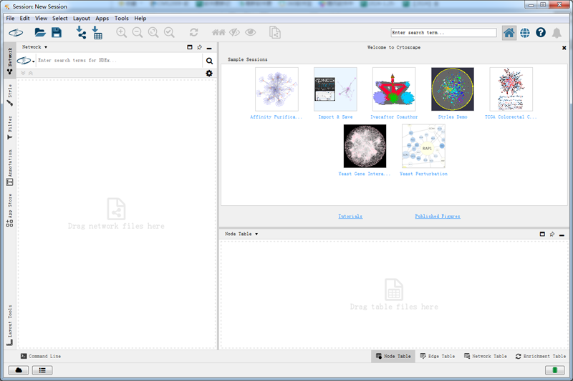Image resolution: width=573 pixels, height=381 pixels.
Task: Open the Command Line panel
Action: pyautogui.click(x=41, y=356)
